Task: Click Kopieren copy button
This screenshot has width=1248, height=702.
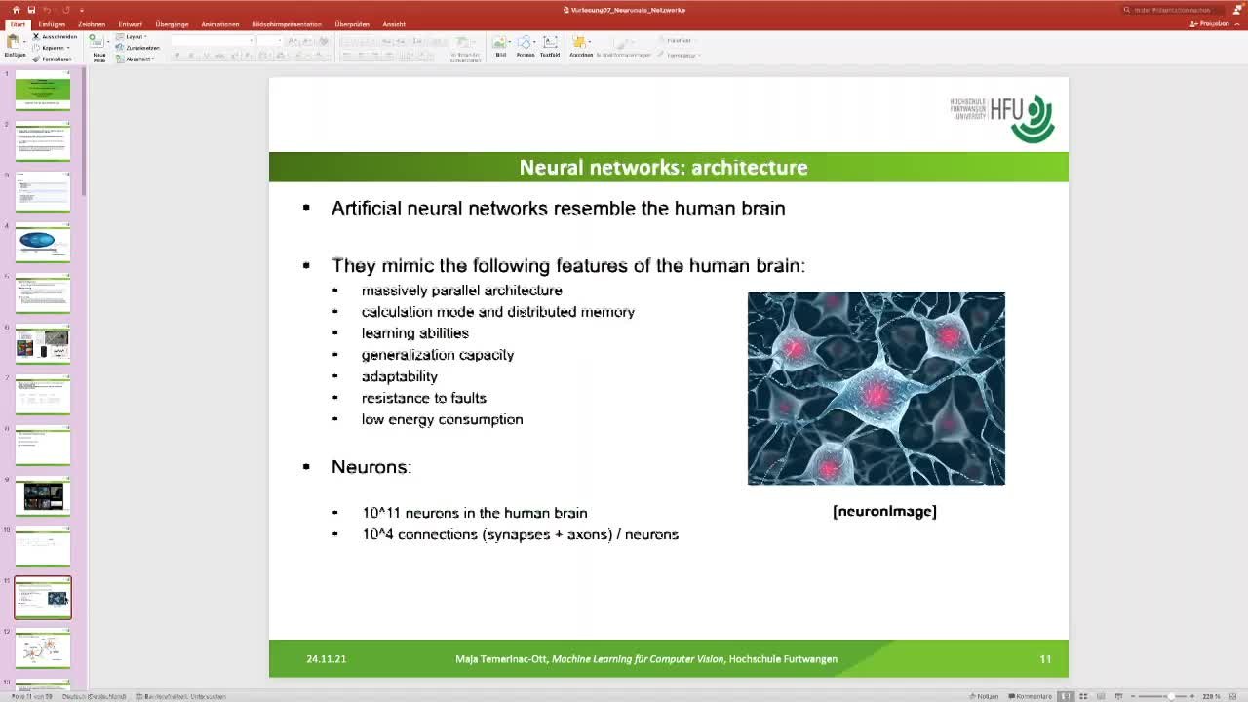Action: click(51, 48)
